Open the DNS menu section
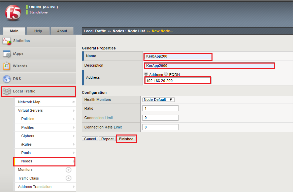The width and height of the screenshot is (293, 192). point(38,79)
